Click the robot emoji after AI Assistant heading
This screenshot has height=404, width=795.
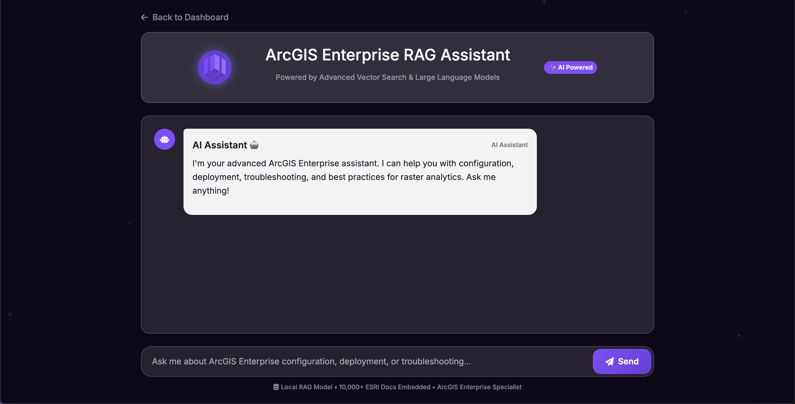[254, 145]
